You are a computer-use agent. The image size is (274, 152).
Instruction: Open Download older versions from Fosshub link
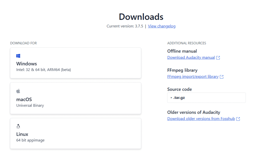(201, 119)
